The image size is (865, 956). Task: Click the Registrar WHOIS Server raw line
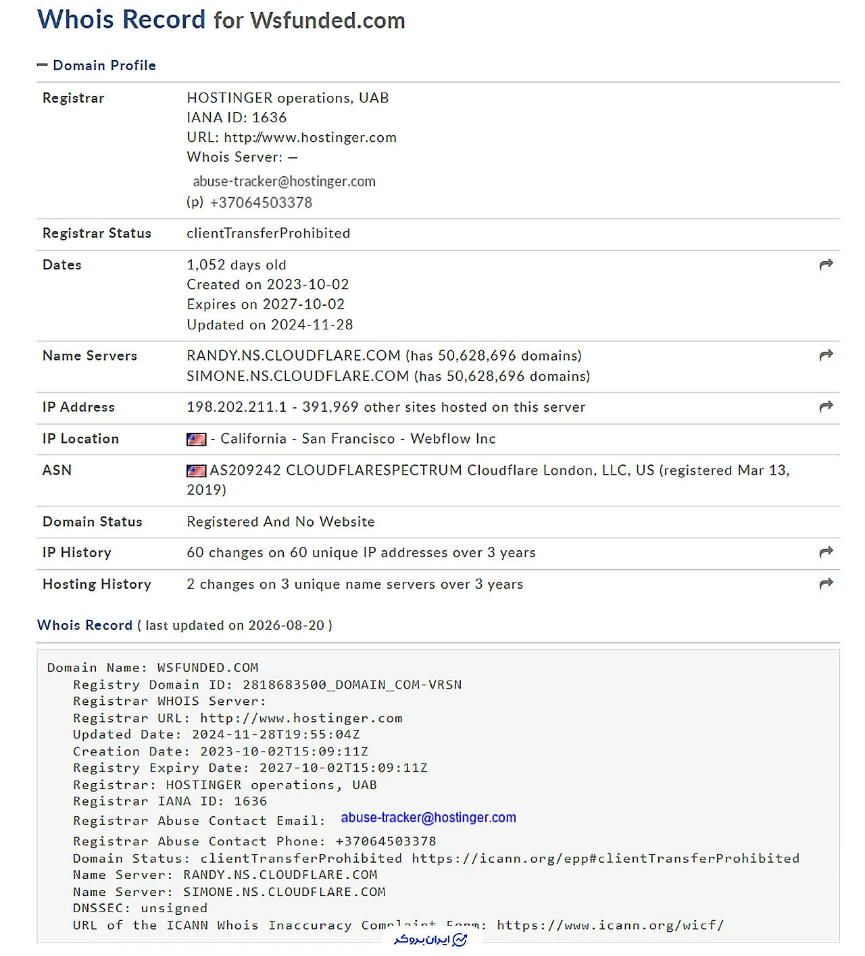point(170,701)
